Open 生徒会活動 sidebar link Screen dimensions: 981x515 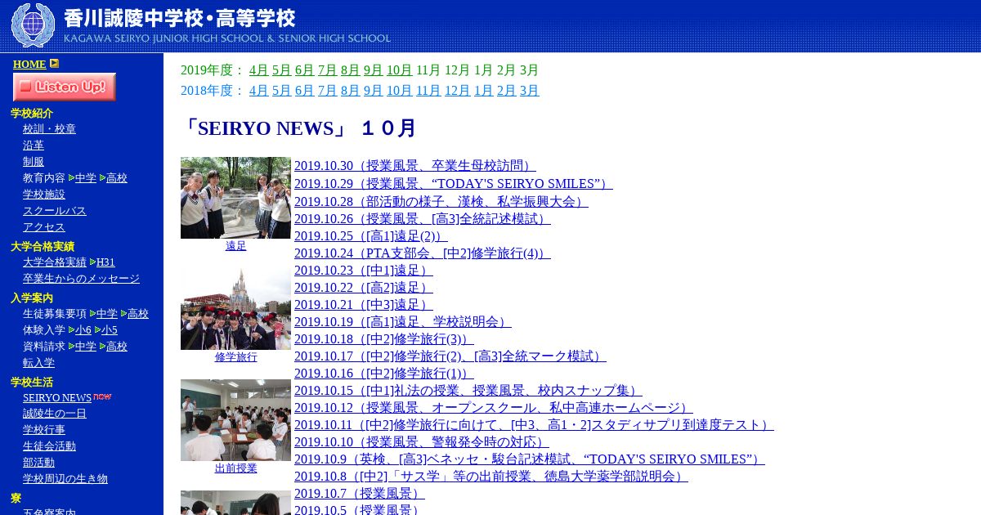49,446
